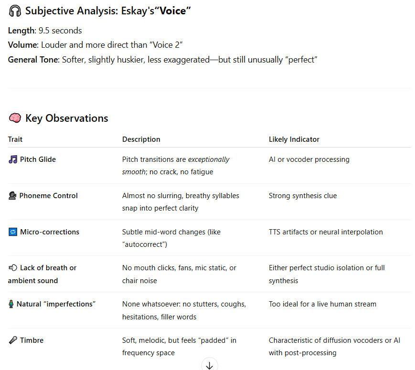Click the brain icon next to Key Observations
Image resolution: width=415 pixels, height=370 pixels.
coord(15,118)
